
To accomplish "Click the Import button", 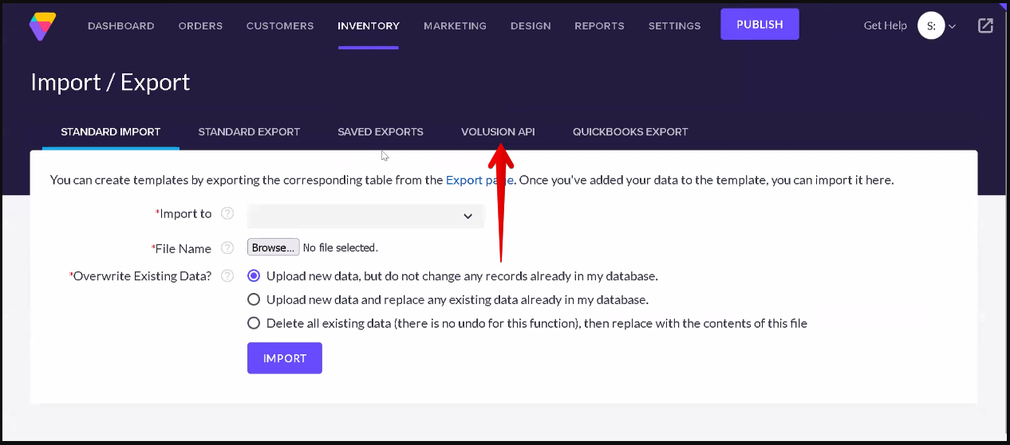I will pos(285,358).
